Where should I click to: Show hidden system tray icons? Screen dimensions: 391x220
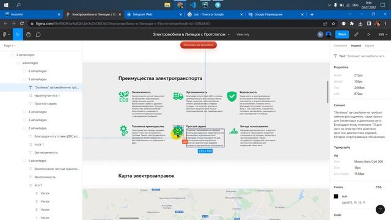pos(329,5)
